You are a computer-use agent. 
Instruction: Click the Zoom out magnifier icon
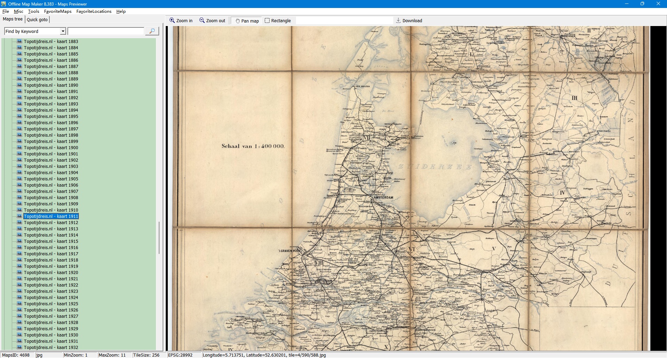(x=202, y=20)
